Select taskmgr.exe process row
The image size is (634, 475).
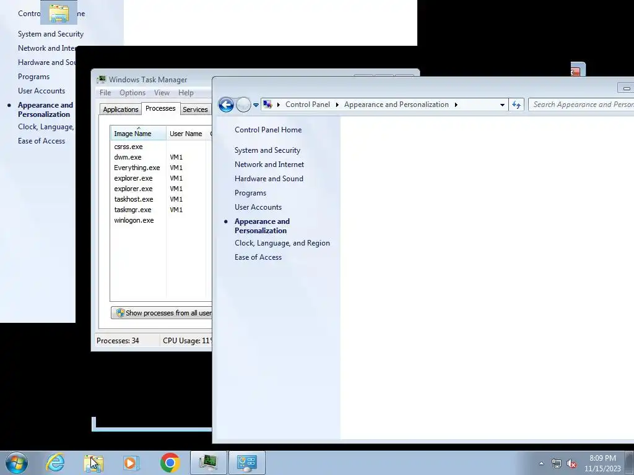(161, 210)
